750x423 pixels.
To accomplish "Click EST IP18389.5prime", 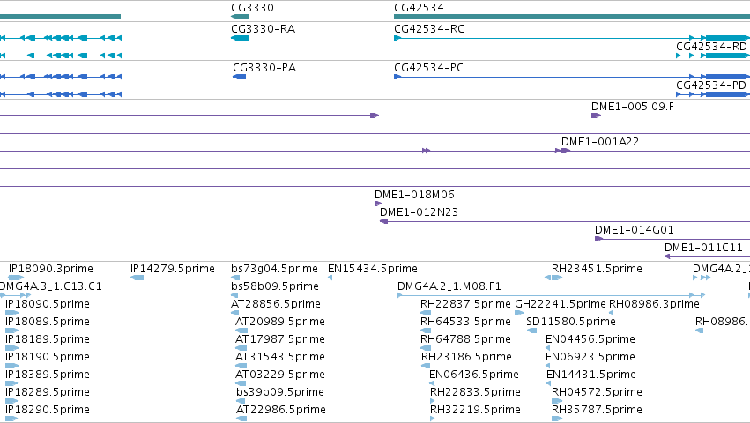I will point(48,375).
